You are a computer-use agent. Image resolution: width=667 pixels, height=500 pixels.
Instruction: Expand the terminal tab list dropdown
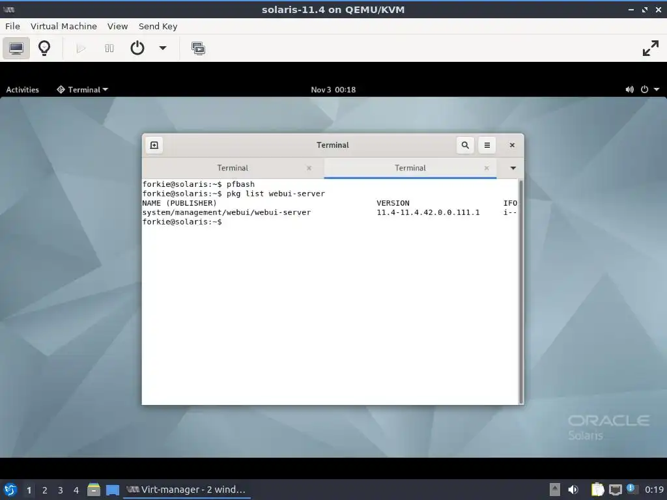513,169
